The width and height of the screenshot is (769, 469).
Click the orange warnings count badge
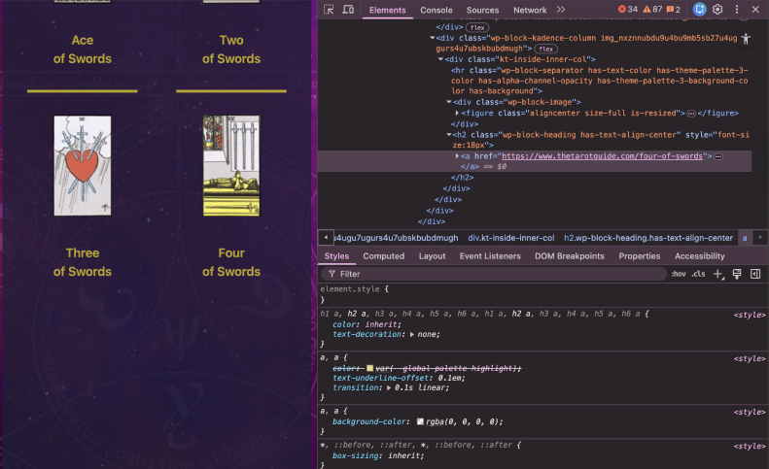click(x=665, y=10)
